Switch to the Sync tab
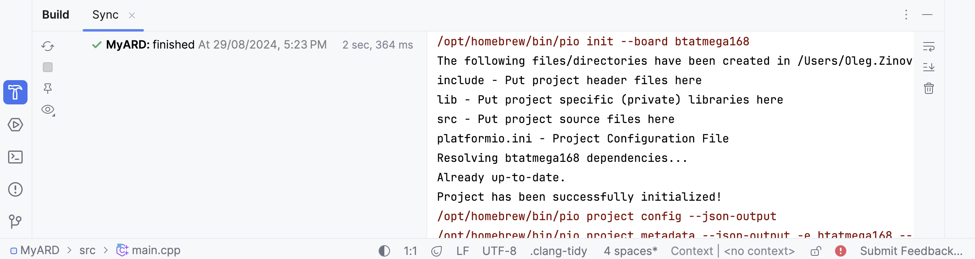Image resolution: width=975 pixels, height=259 pixels. (x=105, y=15)
